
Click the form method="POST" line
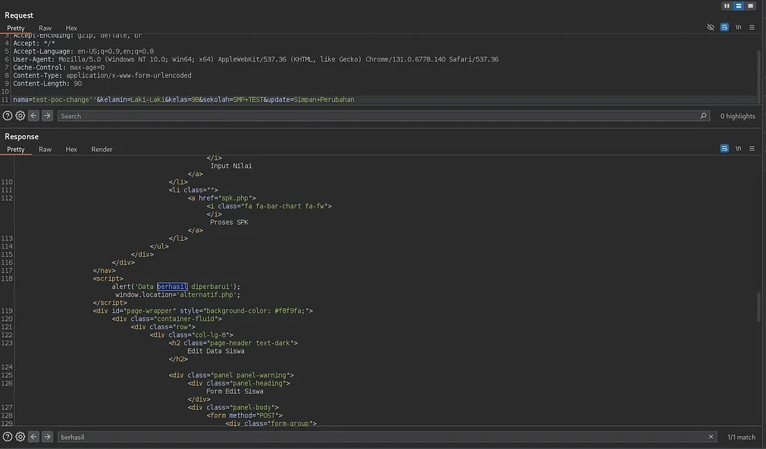[244, 416]
